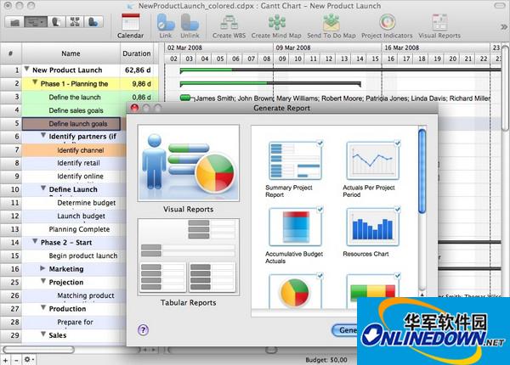Click the 09 Mar 2008 week header

(x=327, y=48)
